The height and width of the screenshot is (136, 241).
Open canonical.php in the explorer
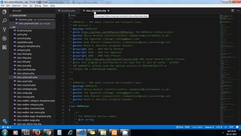[x=32, y=38]
